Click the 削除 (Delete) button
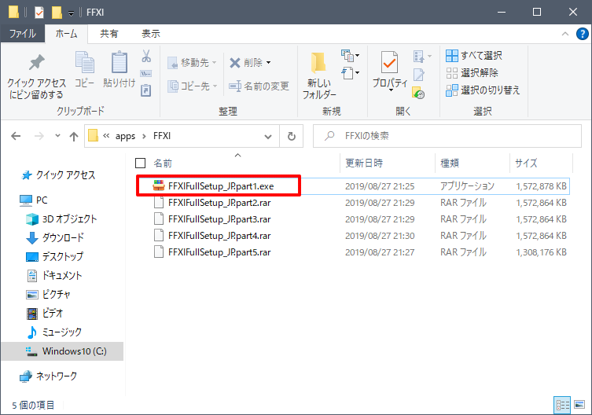 click(246, 62)
